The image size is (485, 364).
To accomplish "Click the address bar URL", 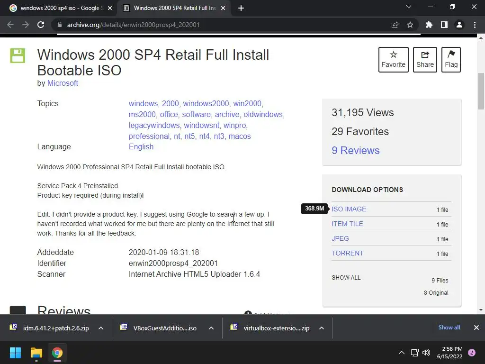I will 133,25.
